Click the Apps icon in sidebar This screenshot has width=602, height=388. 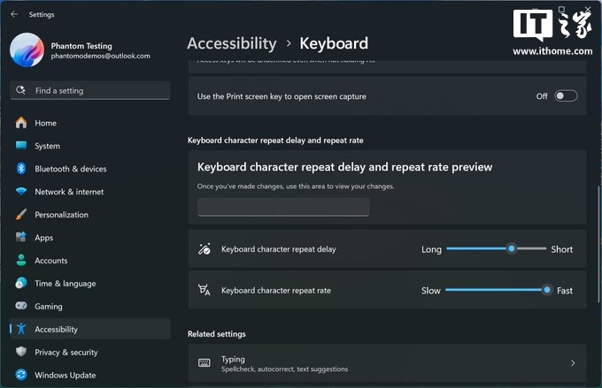pyautogui.click(x=21, y=238)
